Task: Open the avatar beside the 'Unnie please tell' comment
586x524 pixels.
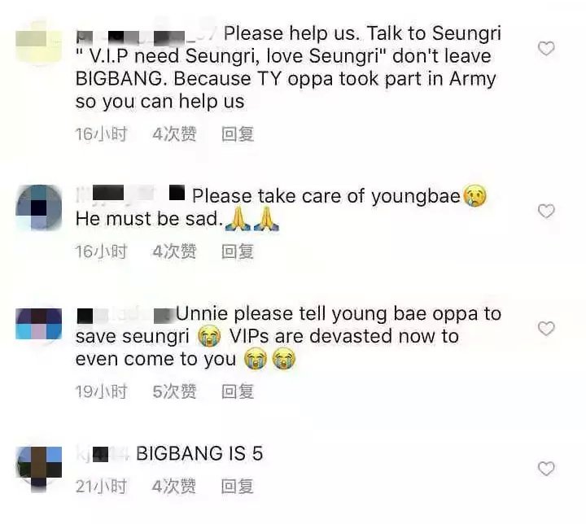Action: click(39, 324)
